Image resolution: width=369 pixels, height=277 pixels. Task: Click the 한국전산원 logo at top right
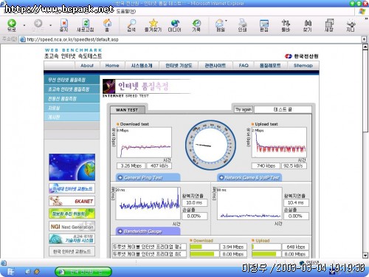pos(302,56)
